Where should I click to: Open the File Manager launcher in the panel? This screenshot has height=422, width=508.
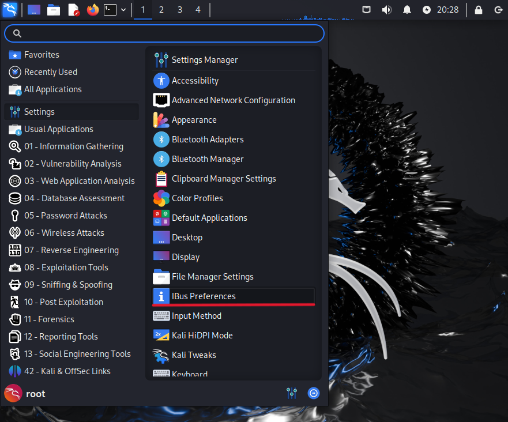[x=54, y=10]
